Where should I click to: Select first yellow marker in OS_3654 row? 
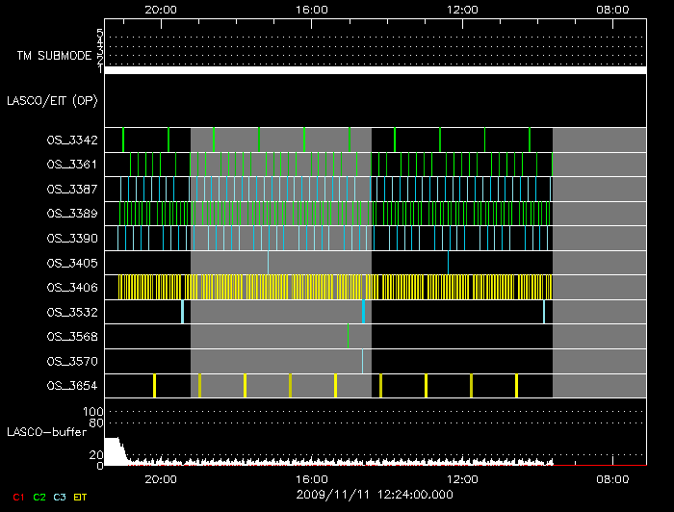(x=154, y=386)
